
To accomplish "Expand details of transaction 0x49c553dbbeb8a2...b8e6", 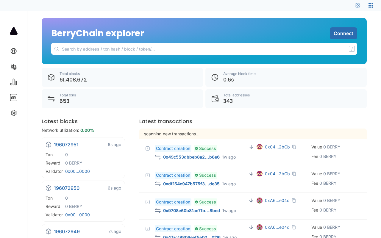I will pyautogui.click(x=148, y=148).
